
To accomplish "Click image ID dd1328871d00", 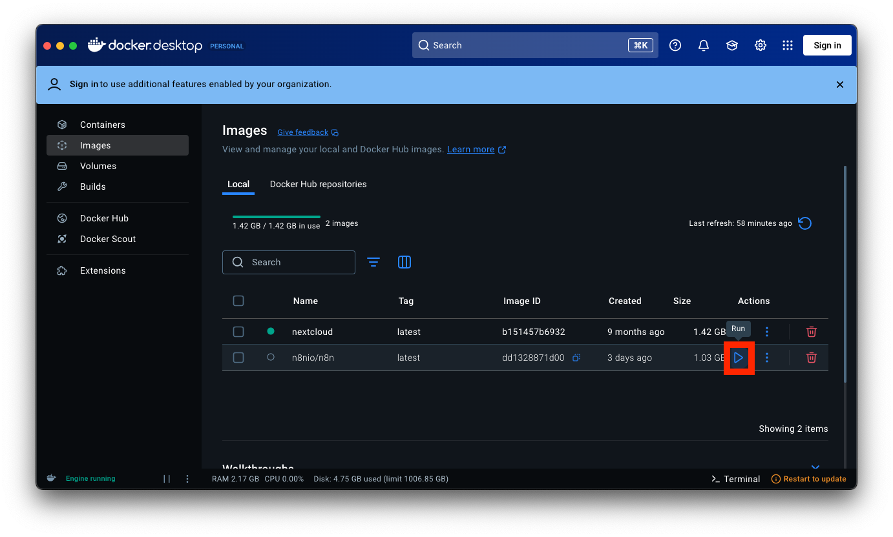I will click(533, 358).
